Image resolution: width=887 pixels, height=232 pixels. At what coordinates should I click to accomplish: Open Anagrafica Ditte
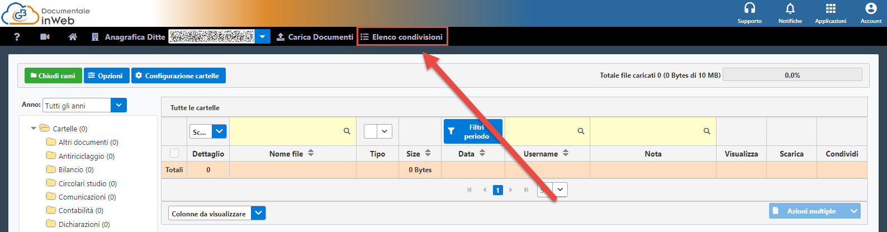point(129,37)
